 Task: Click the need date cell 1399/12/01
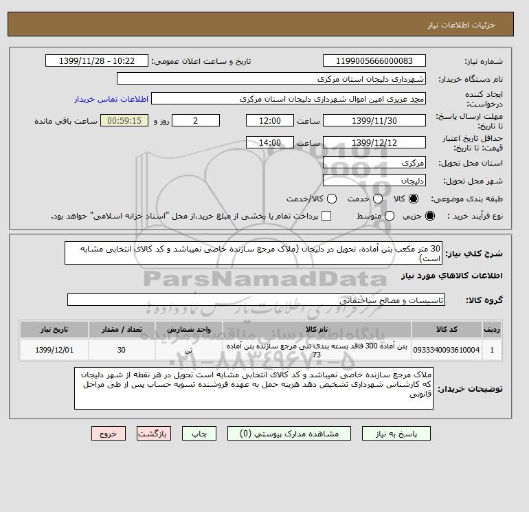click(54, 350)
